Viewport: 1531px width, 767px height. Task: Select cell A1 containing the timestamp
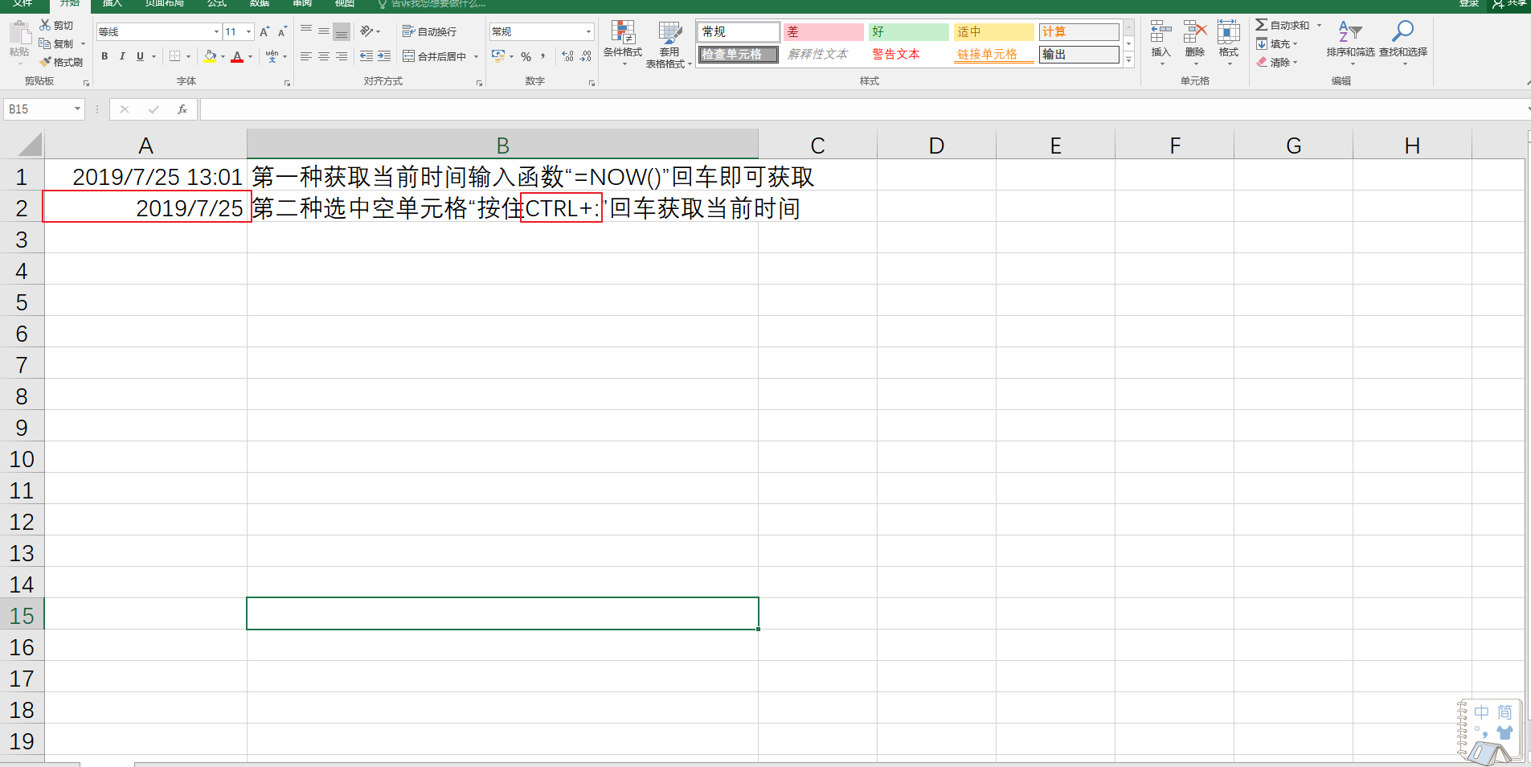coord(145,176)
